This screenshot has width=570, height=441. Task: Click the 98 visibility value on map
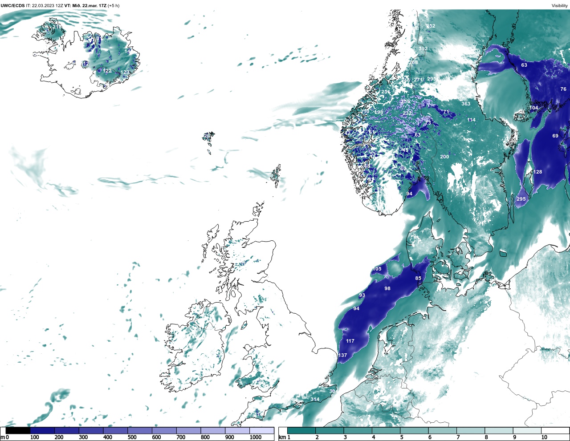(x=387, y=288)
